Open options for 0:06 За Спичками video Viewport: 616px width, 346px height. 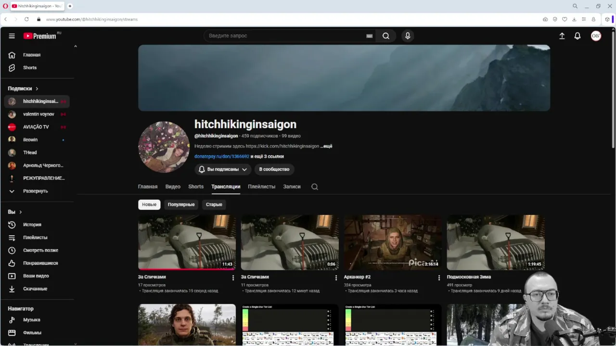coord(336,278)
